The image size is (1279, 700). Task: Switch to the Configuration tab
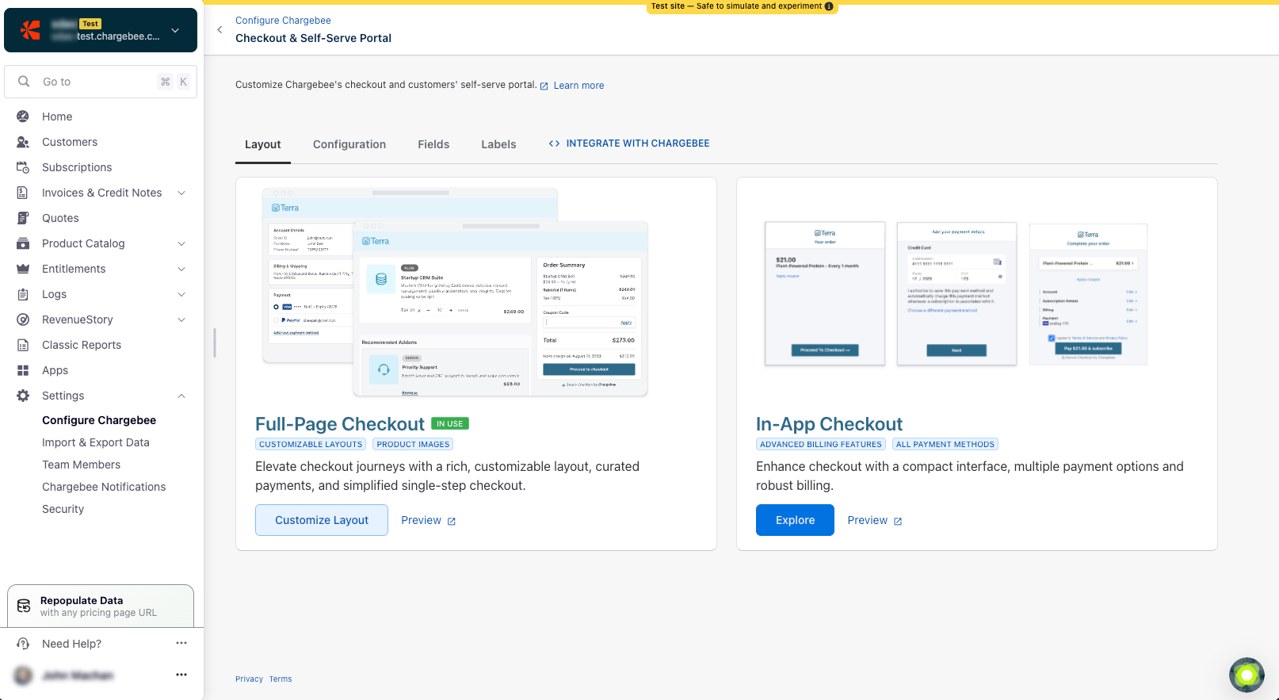click(349, 144)
